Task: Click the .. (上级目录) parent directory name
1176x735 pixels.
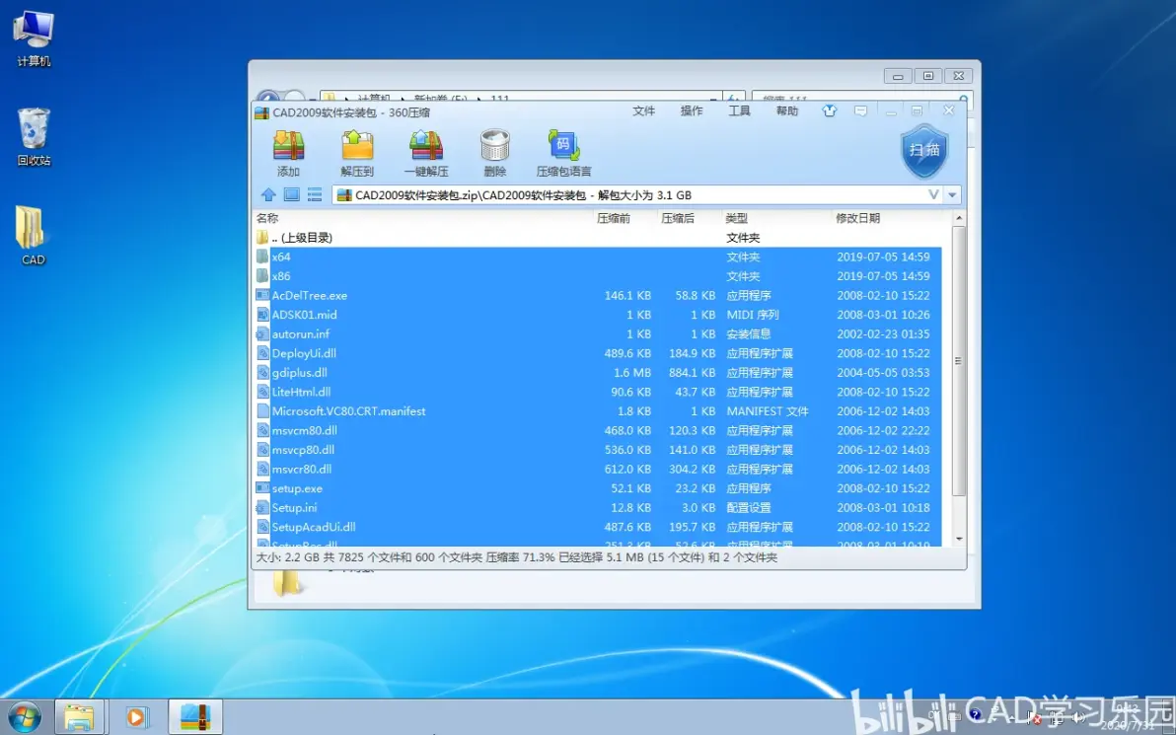Action: (302, 238)
